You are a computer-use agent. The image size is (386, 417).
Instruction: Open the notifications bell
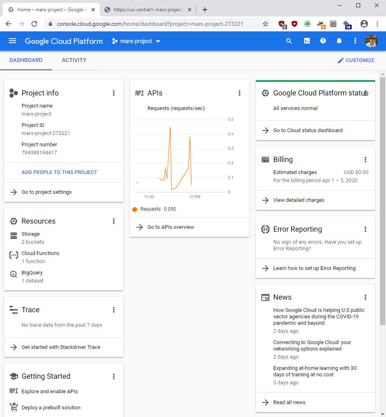pyautogui.click(x=339, y=41)
